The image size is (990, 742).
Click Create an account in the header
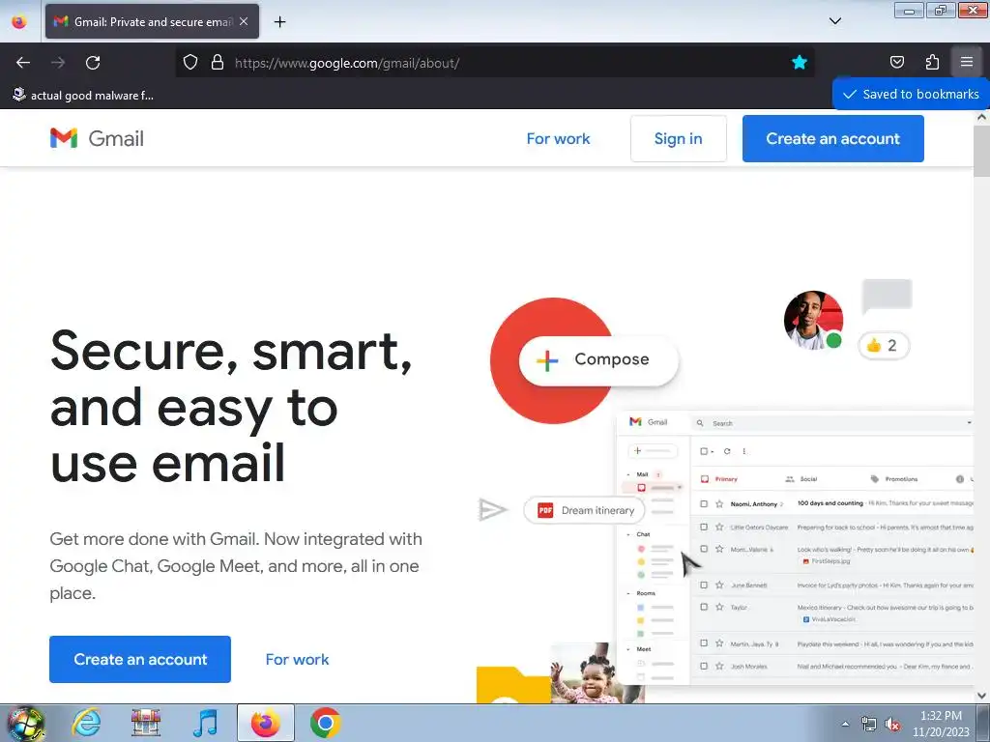(832, 138)
